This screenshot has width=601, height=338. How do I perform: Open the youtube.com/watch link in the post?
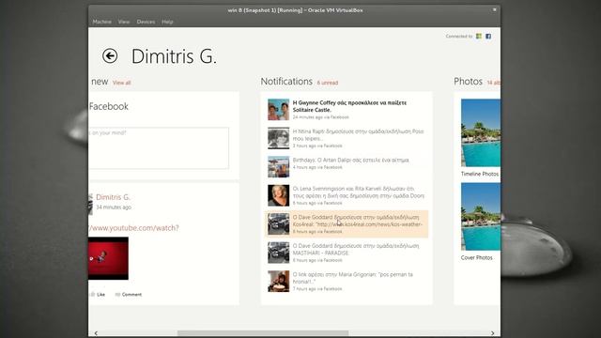[x=133, y=228]
